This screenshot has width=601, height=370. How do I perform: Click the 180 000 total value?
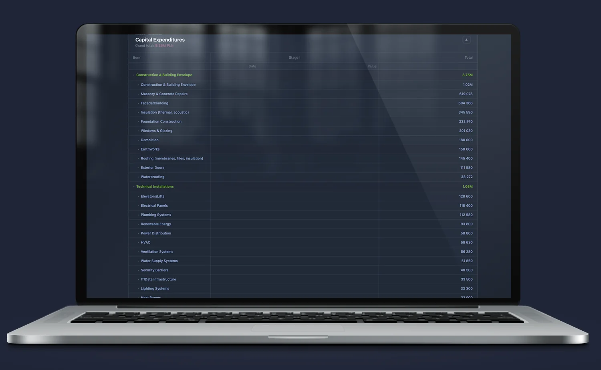(x=466, y=140)
